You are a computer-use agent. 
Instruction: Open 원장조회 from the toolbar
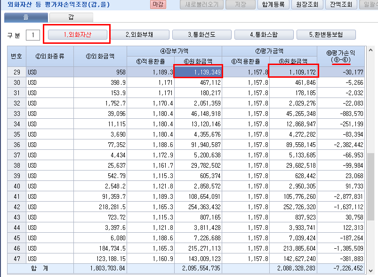pyautogui.click(x=307, y=4)
